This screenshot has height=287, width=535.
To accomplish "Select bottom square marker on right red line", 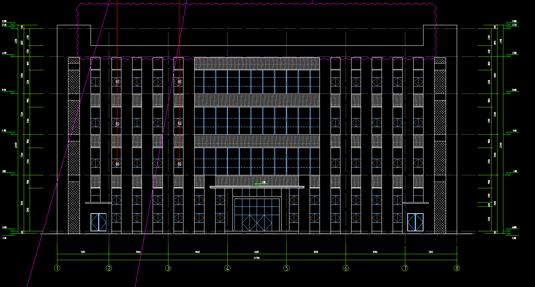I will 180,164.
